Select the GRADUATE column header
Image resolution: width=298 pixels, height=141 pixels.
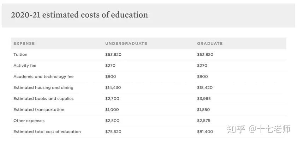[210, 43]
